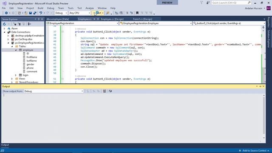Click the Clear All icon in Output panel
Image resolution: width=272 pixels, height=153 pixels.
click(x=105, y=91)
